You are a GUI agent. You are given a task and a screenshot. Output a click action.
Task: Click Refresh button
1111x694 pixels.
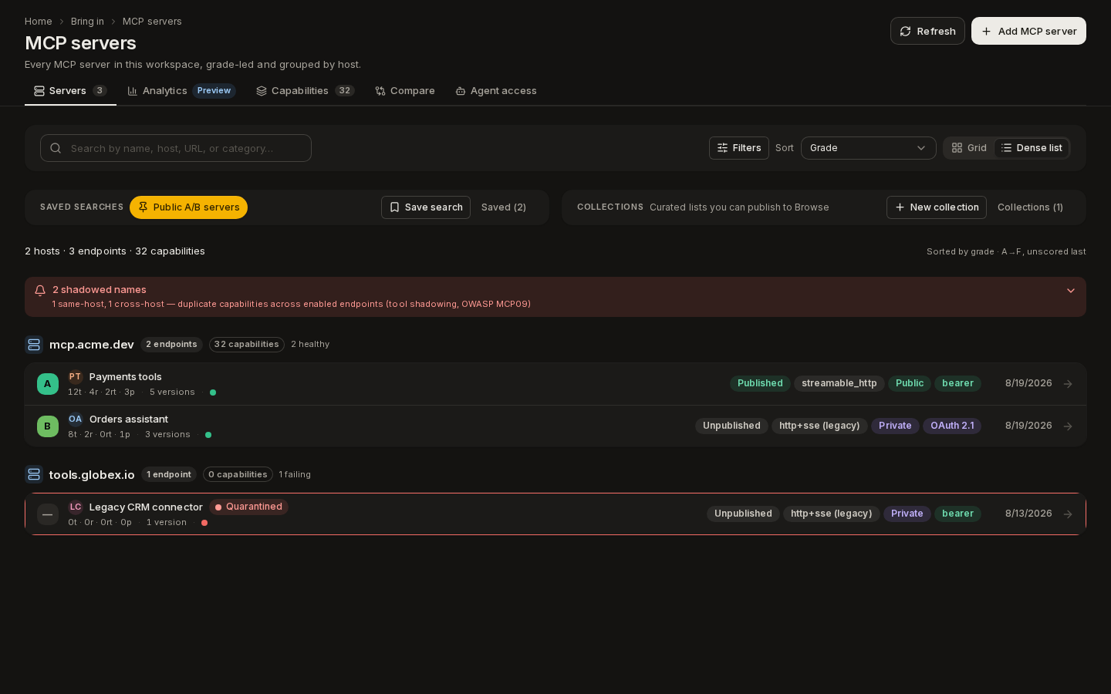pos(927,31)
